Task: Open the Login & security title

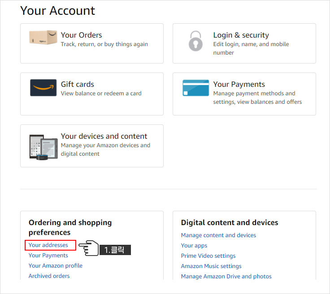Action: click(241, 35)
